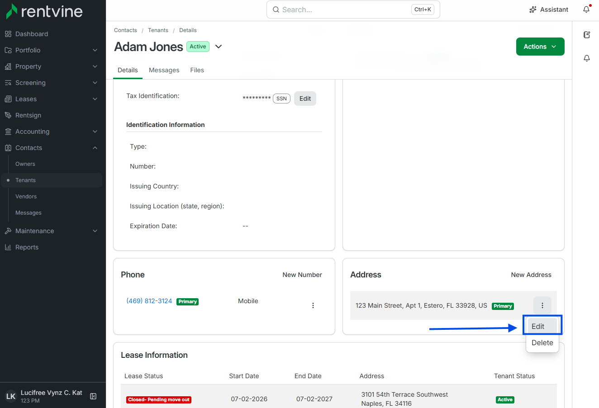Screen dimensions: 599x408
Task: Click the address 123 Main Street, Apt 1
Action: tap(421, 305)
